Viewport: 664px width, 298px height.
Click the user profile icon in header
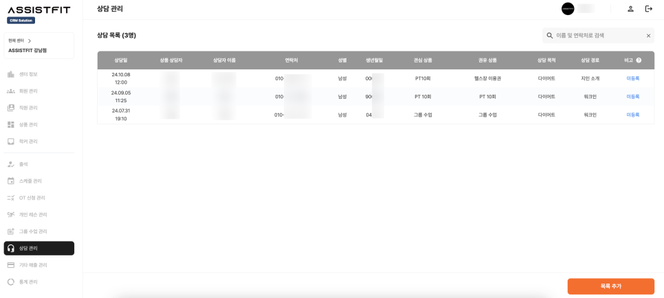(630, 9)
